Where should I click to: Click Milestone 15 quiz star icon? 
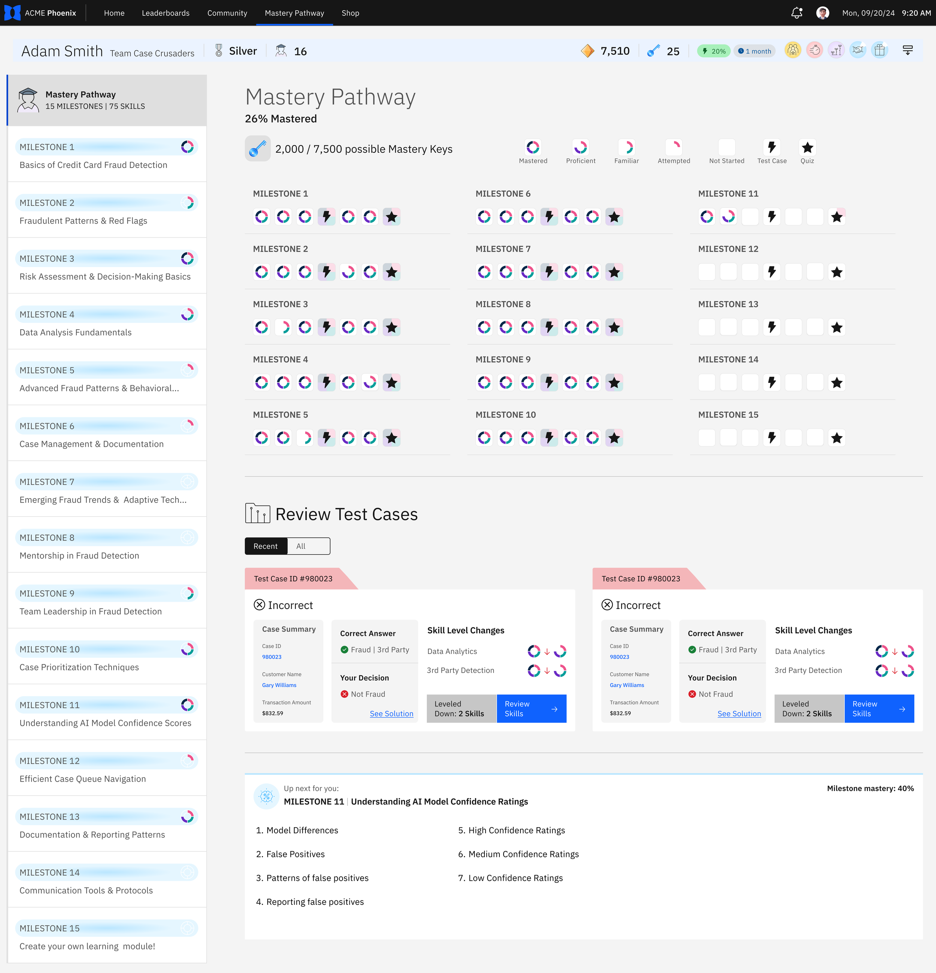(837, 438)
